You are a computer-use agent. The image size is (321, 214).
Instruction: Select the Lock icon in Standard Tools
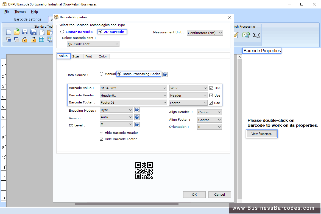25,39
